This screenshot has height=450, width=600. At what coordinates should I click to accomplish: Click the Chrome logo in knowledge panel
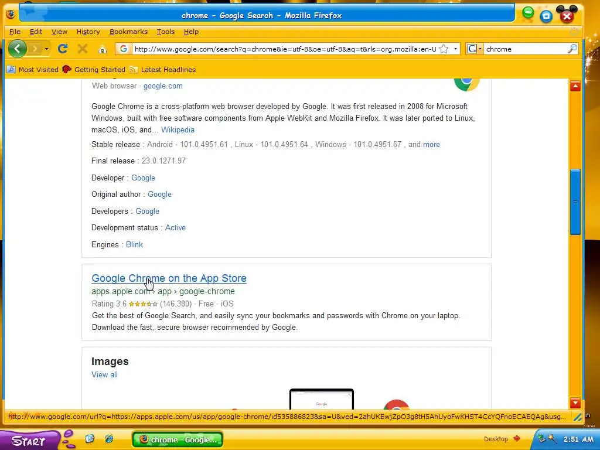click(x=466, y=84)
